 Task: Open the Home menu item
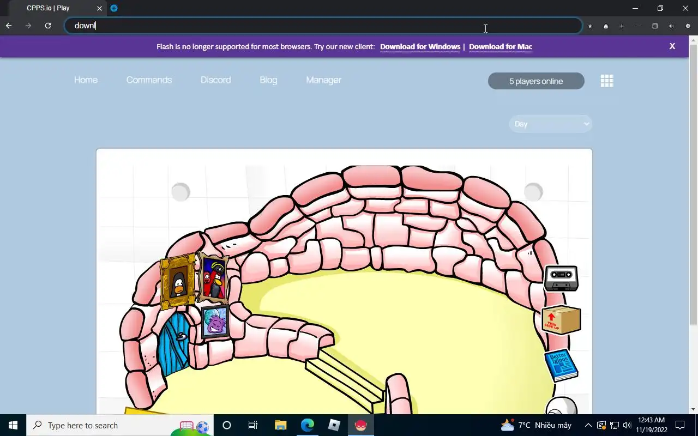coord(86,80)
